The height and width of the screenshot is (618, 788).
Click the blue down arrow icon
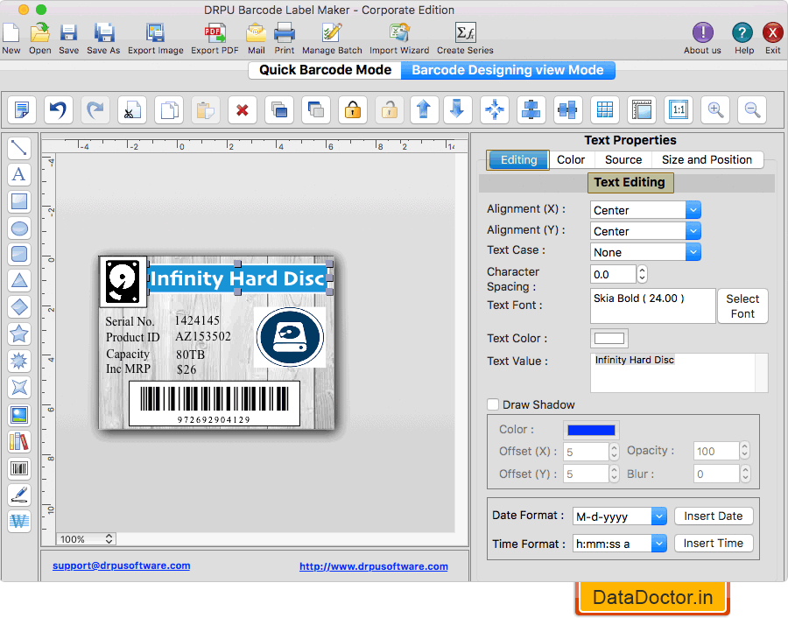pyautogui.click(x=457, y=109)
